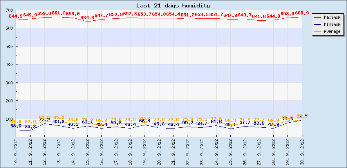Click the 634.6 maximum data label
The width and height of the screenshot is (347, 168).
(x=87, y=18)
